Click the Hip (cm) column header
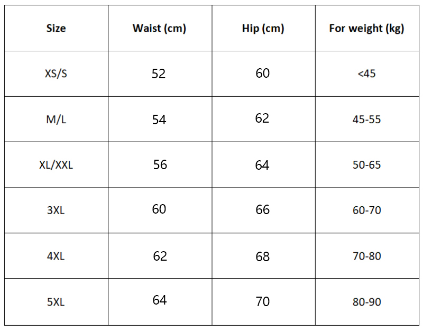The height and width of the screenshot is (331, 423). point(263,29)
